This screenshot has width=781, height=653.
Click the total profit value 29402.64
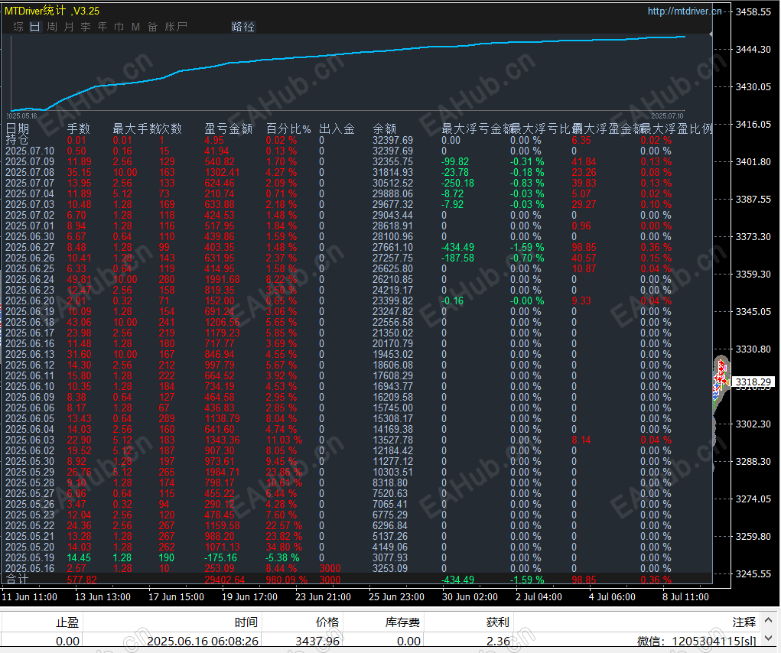point(224,580)
